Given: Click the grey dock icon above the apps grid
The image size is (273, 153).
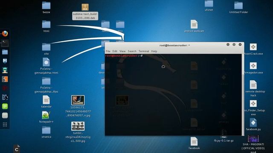Looking at the screenshot, I should coord(5,115).
